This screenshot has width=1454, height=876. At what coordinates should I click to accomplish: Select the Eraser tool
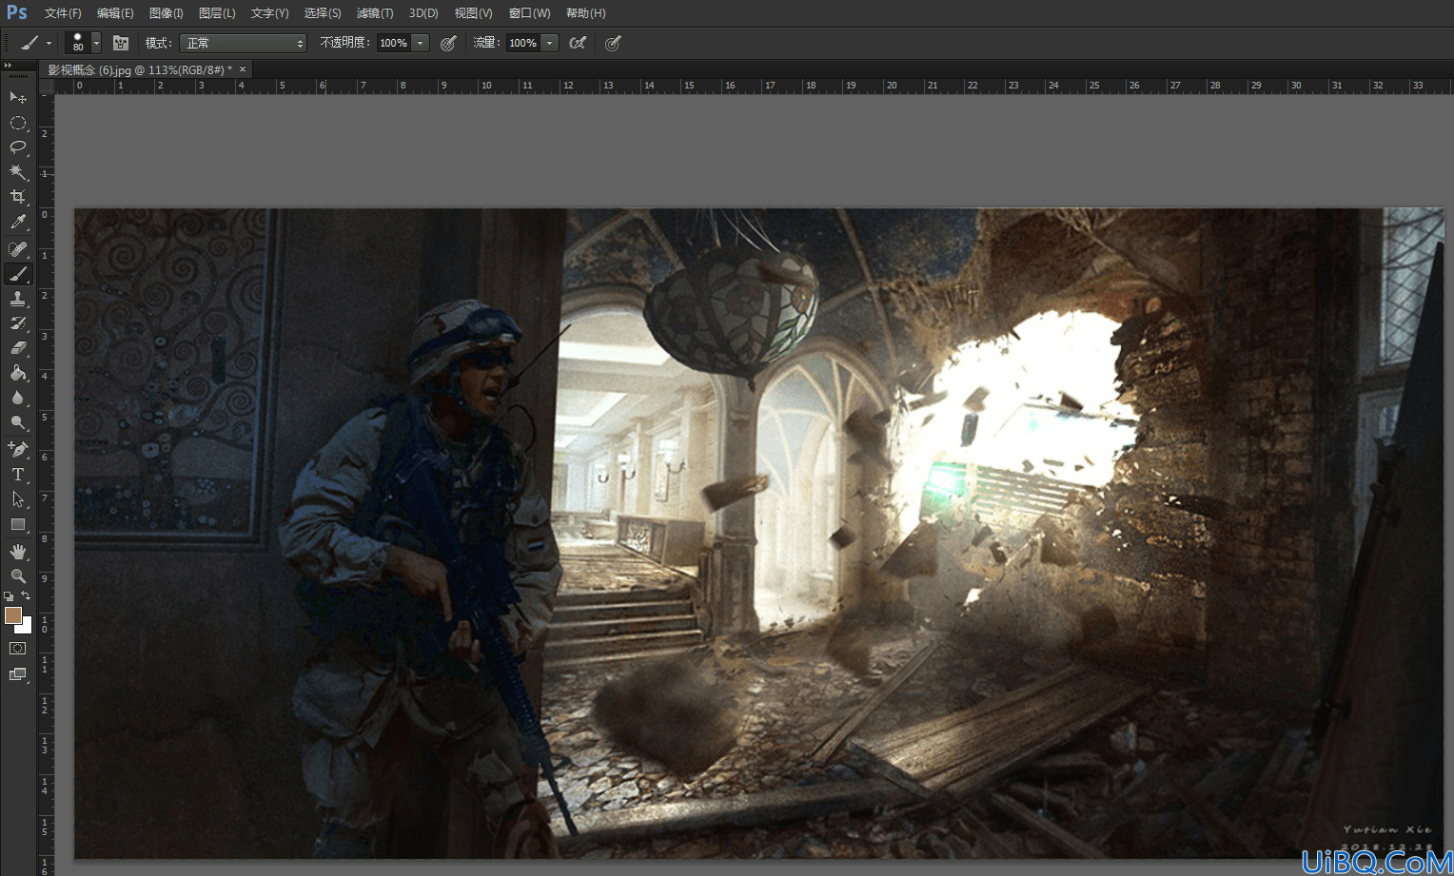click(18, 348)
